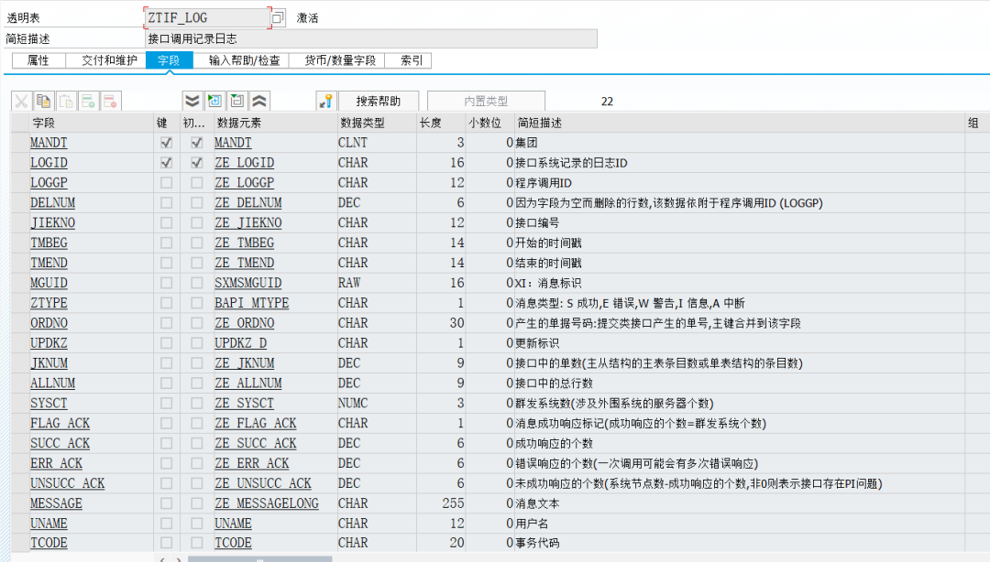Click the 简短描述 description field

coord(371,38)
